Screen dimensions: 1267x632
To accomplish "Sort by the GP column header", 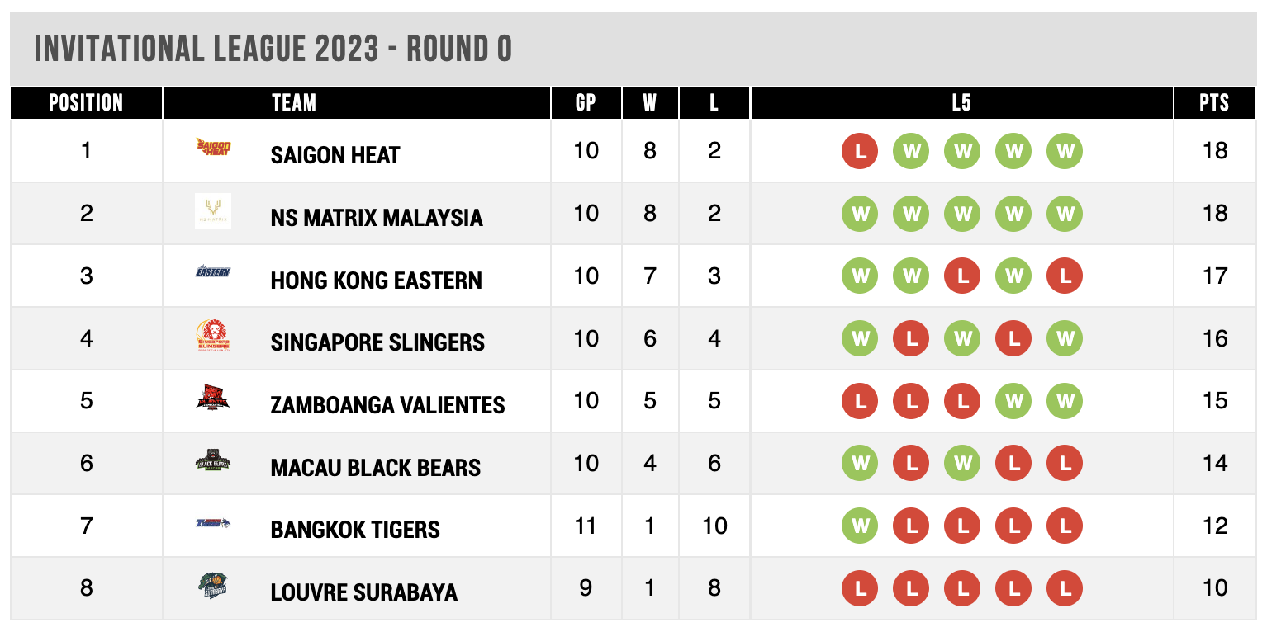I will point(586,103).
